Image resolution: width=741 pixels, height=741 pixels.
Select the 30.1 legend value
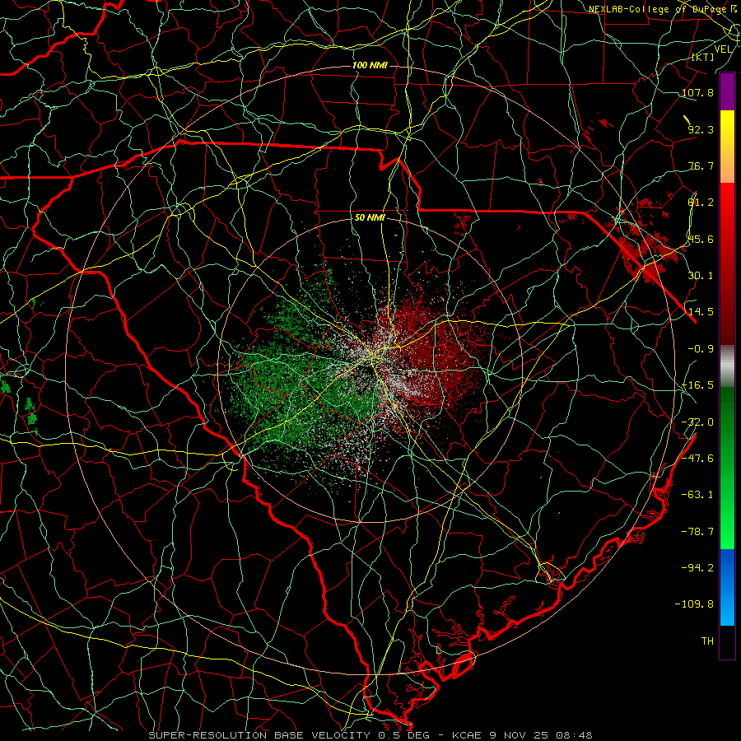701,276
